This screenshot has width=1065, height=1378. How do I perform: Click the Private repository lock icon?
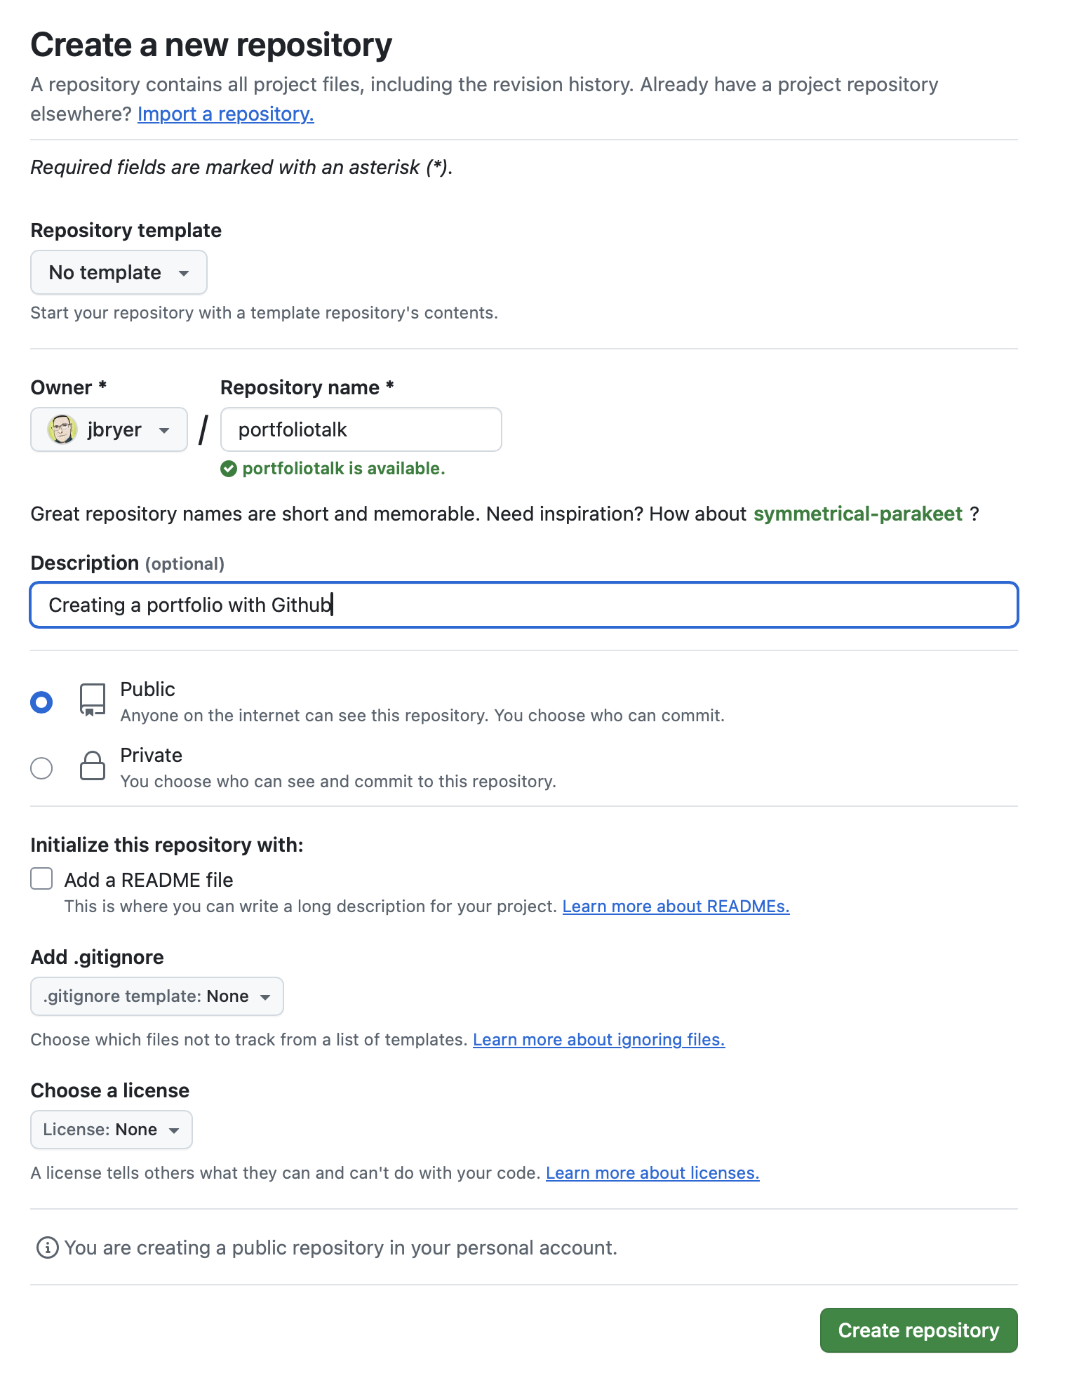[x=93, y=766]
